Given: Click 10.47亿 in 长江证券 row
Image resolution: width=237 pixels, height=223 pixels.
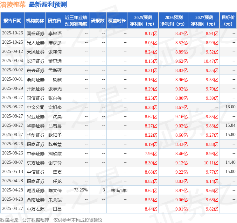Looking at the screenshot, I should point(211,61).
